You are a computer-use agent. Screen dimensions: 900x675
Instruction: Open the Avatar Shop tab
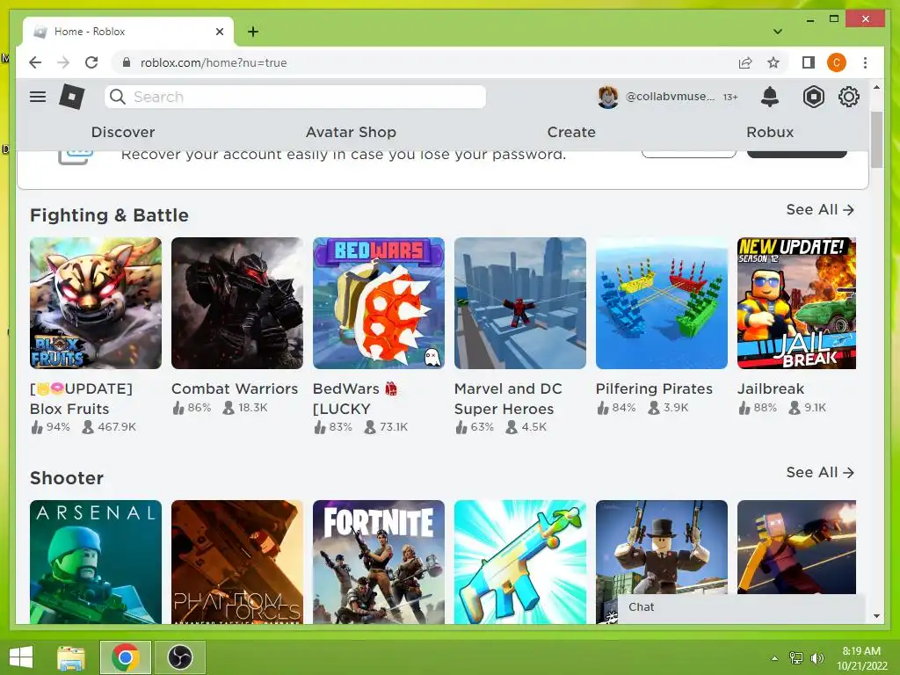[x=351, y=132]
